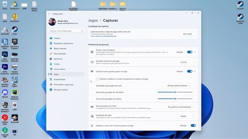Click the Windows Update icon in sidebar
Image resolution: width=248 pixels, height=139 pixels.
[51, 90]
